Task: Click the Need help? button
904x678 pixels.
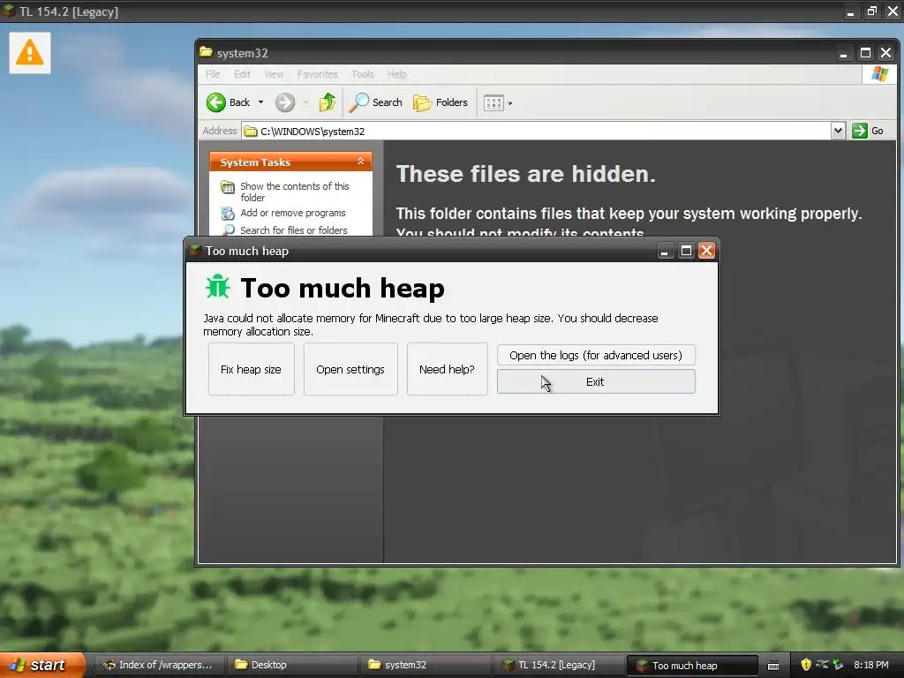Action: (x=447, y=369)
